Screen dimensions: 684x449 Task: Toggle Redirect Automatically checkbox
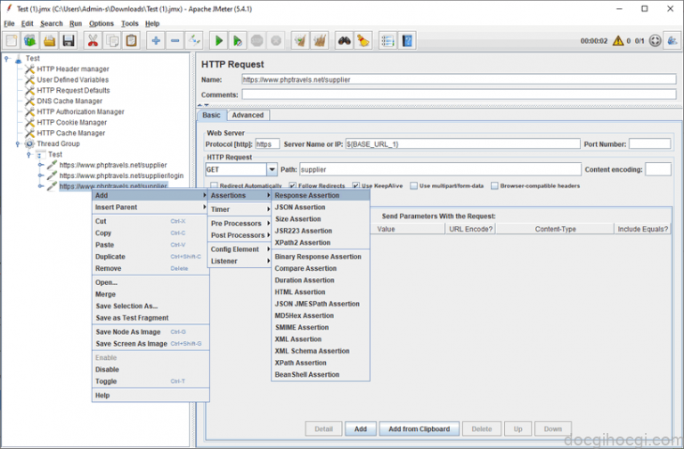214,186
